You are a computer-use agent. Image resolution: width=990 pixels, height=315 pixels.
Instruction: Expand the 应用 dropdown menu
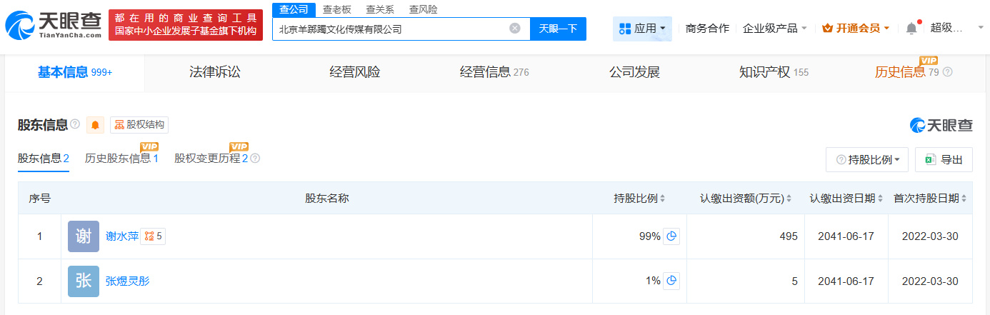tap(642, 29)
